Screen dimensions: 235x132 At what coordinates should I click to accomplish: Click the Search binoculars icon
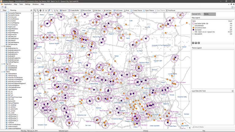pyautogui.click(x=61, y=10)
